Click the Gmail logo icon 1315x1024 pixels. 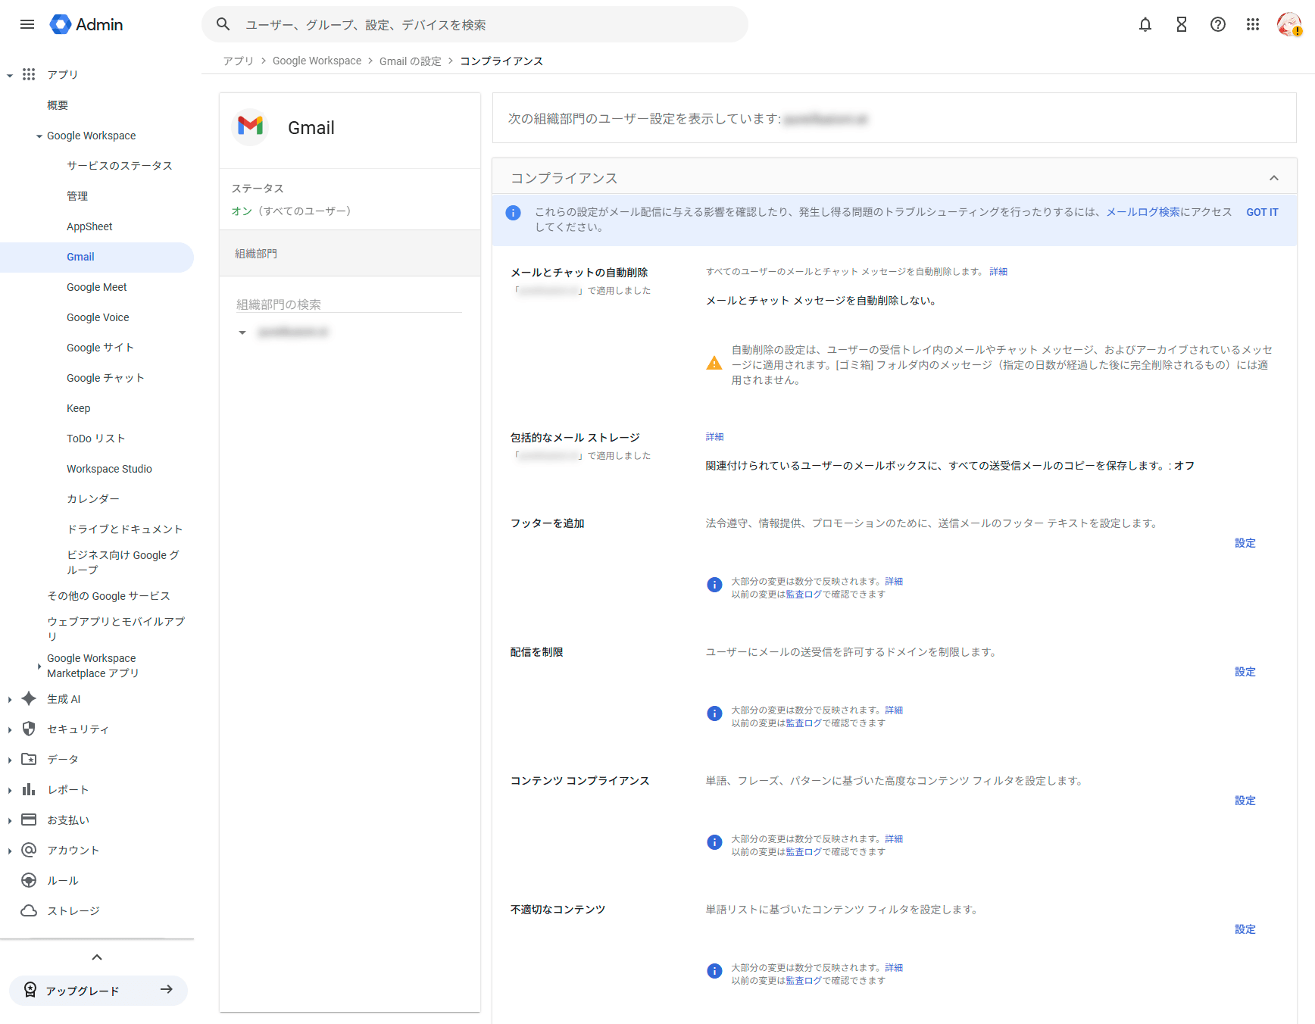pos(250,127)
